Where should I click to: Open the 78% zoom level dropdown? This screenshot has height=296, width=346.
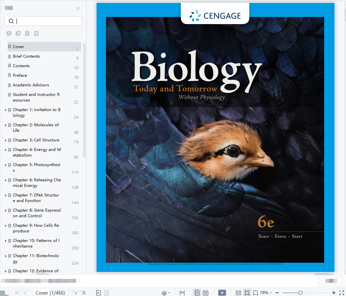(x=266, y=293)
